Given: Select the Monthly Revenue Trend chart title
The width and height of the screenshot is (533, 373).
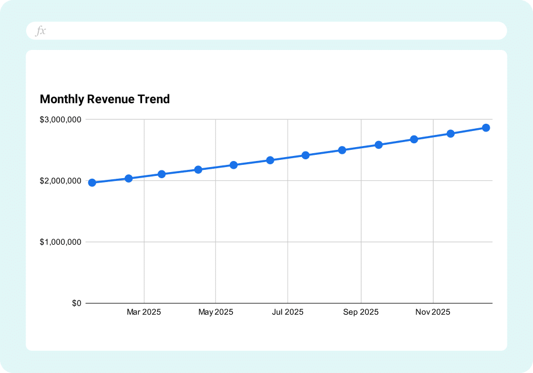Looking at the screenshot, I should (x=104, y=99).
